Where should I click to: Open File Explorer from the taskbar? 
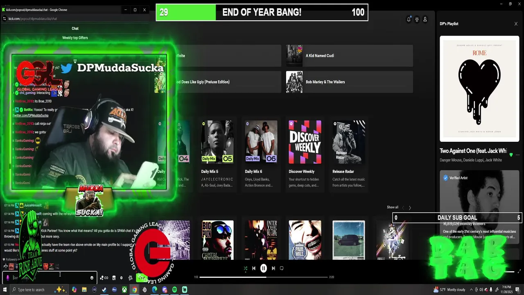pyautogui.click(x=84, y=290)
